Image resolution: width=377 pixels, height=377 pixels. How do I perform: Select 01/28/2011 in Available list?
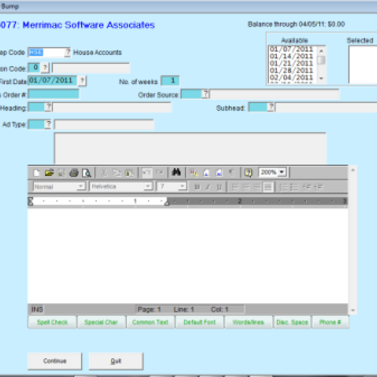point(291,70)
